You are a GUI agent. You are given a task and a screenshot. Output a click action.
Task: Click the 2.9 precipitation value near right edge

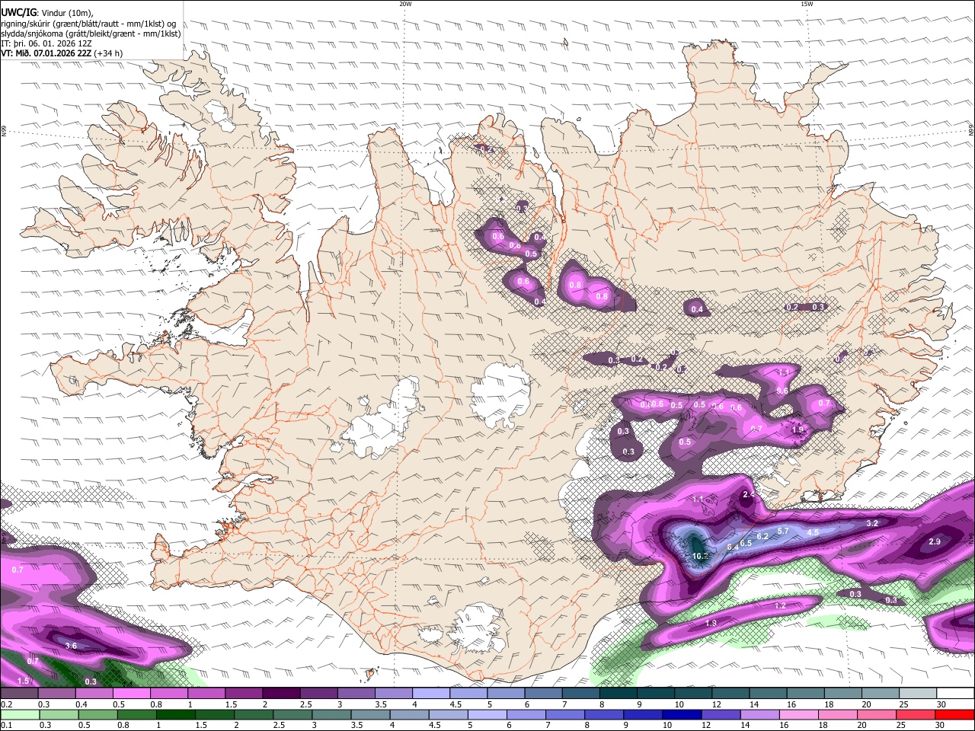point(935,541)
